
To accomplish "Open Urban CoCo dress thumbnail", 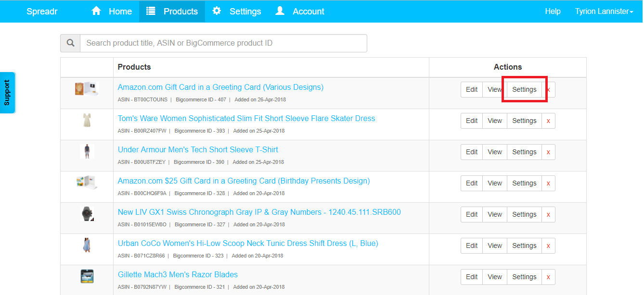I will 87,245.
